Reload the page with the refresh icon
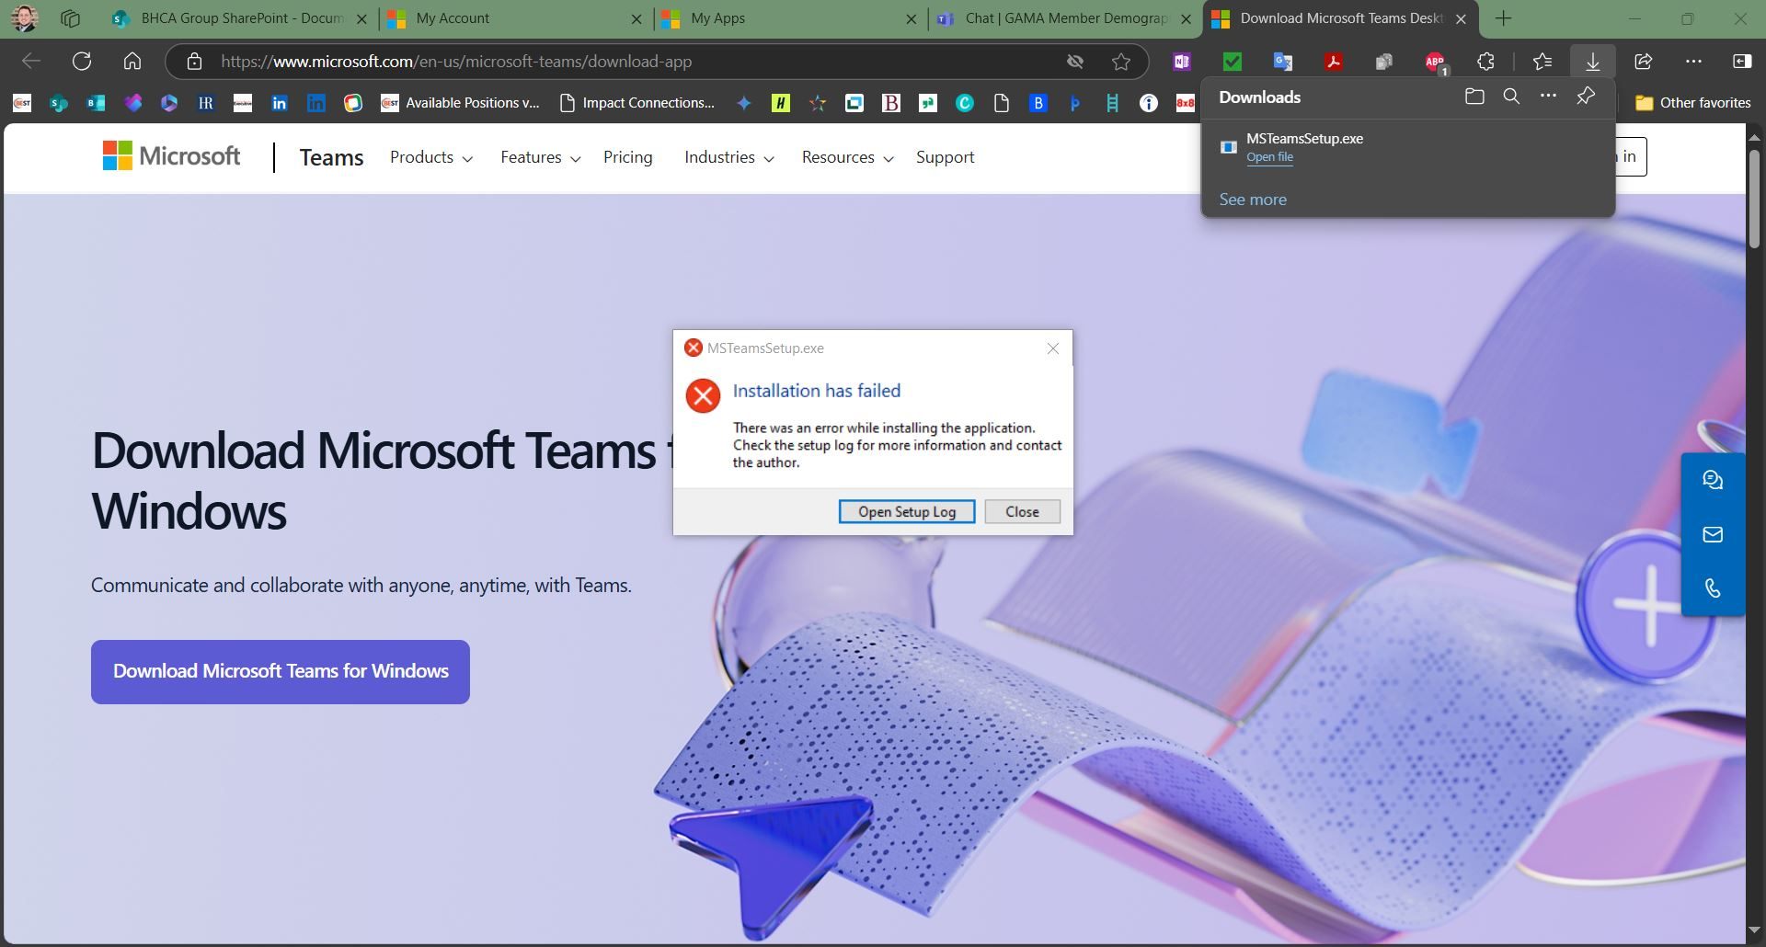The image size is (1766, 947). click(x=82, y=62)
